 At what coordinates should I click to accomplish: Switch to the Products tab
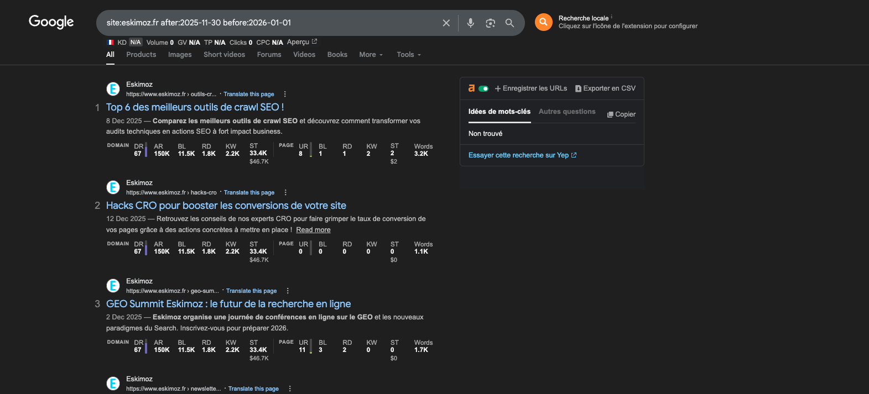click(x=141, y=55)
